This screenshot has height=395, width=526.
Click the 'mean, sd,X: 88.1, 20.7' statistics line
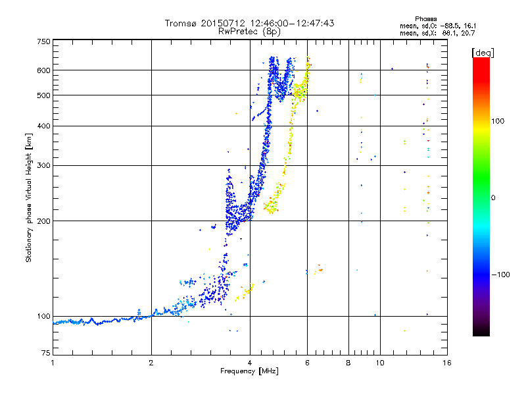(437, 33)
